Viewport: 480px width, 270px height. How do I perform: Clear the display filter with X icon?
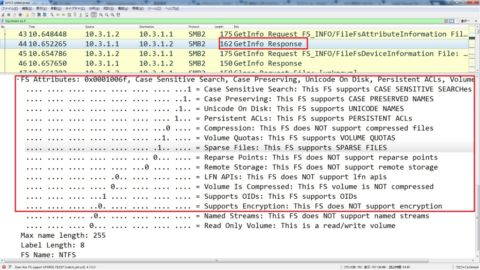coord(446,21)
